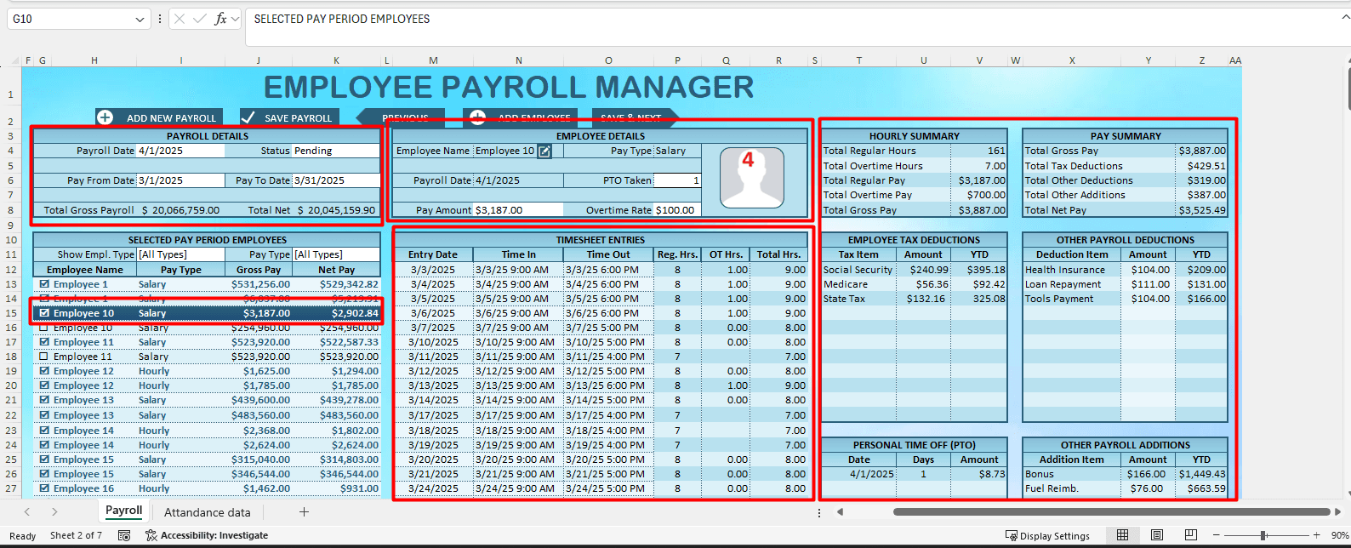Click the macro recording icon in status bar
Image resolution: width=1351 pixels, height=548 pixels.
coord(124,535)
